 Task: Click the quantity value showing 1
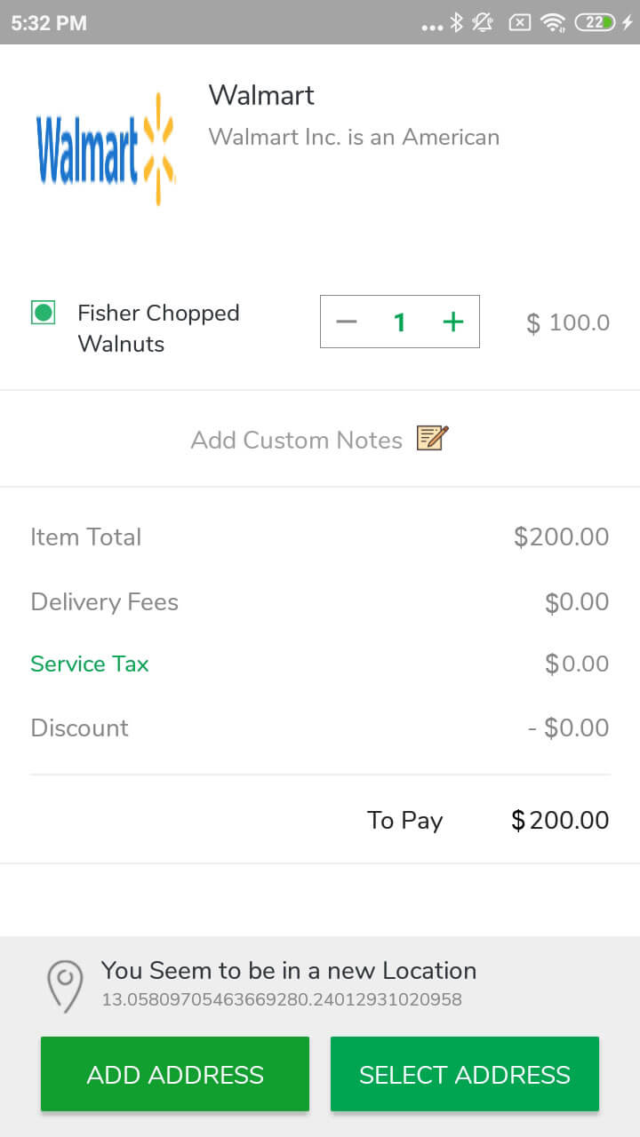399,322
